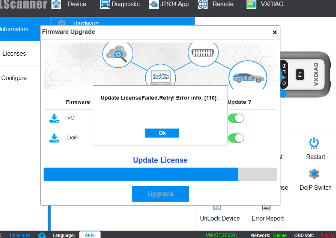
Task: Open the Language Auto dropdown
Action: point(90,235)
